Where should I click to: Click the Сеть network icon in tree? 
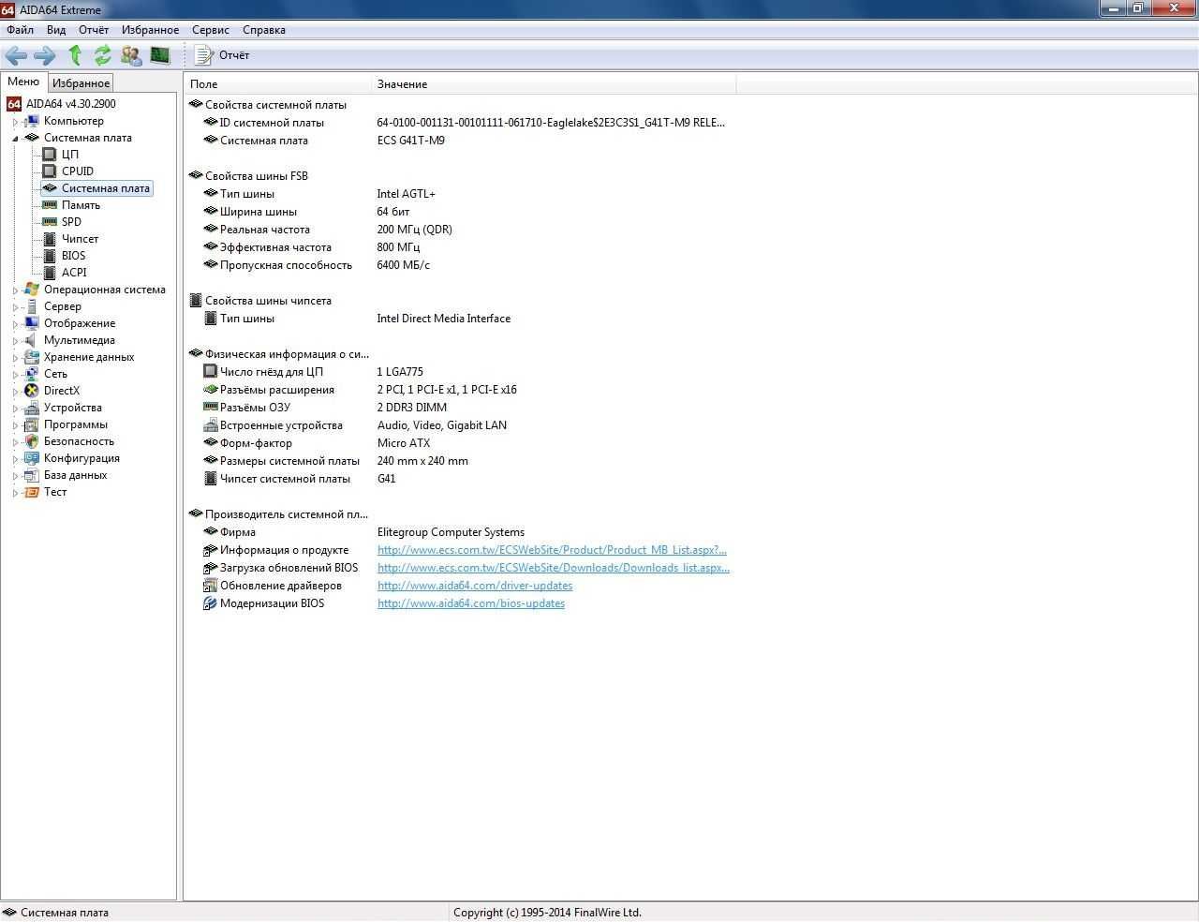coord(32,374)
